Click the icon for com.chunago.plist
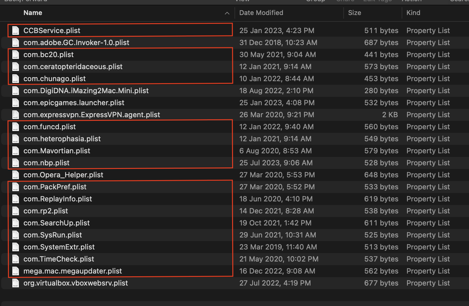The image size is (469, 306). 16,78
